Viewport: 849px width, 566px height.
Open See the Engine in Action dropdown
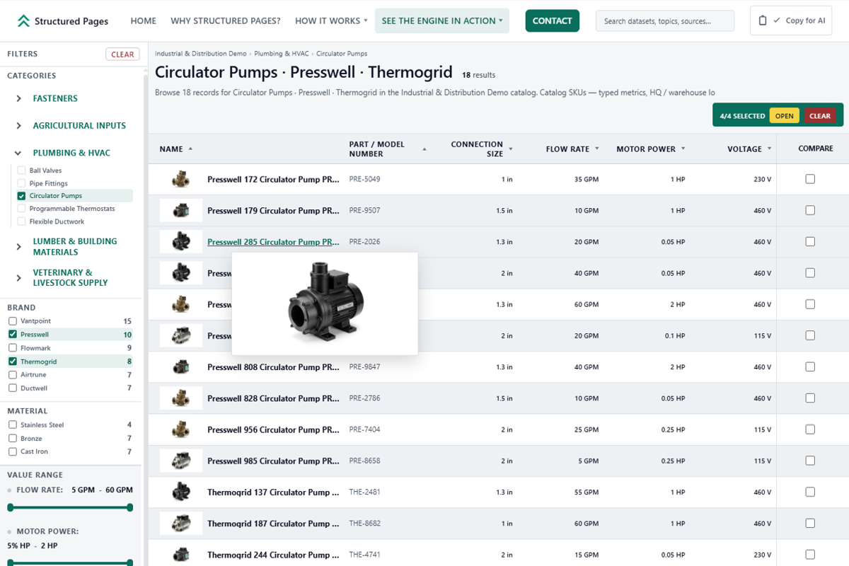coord(442,21)
